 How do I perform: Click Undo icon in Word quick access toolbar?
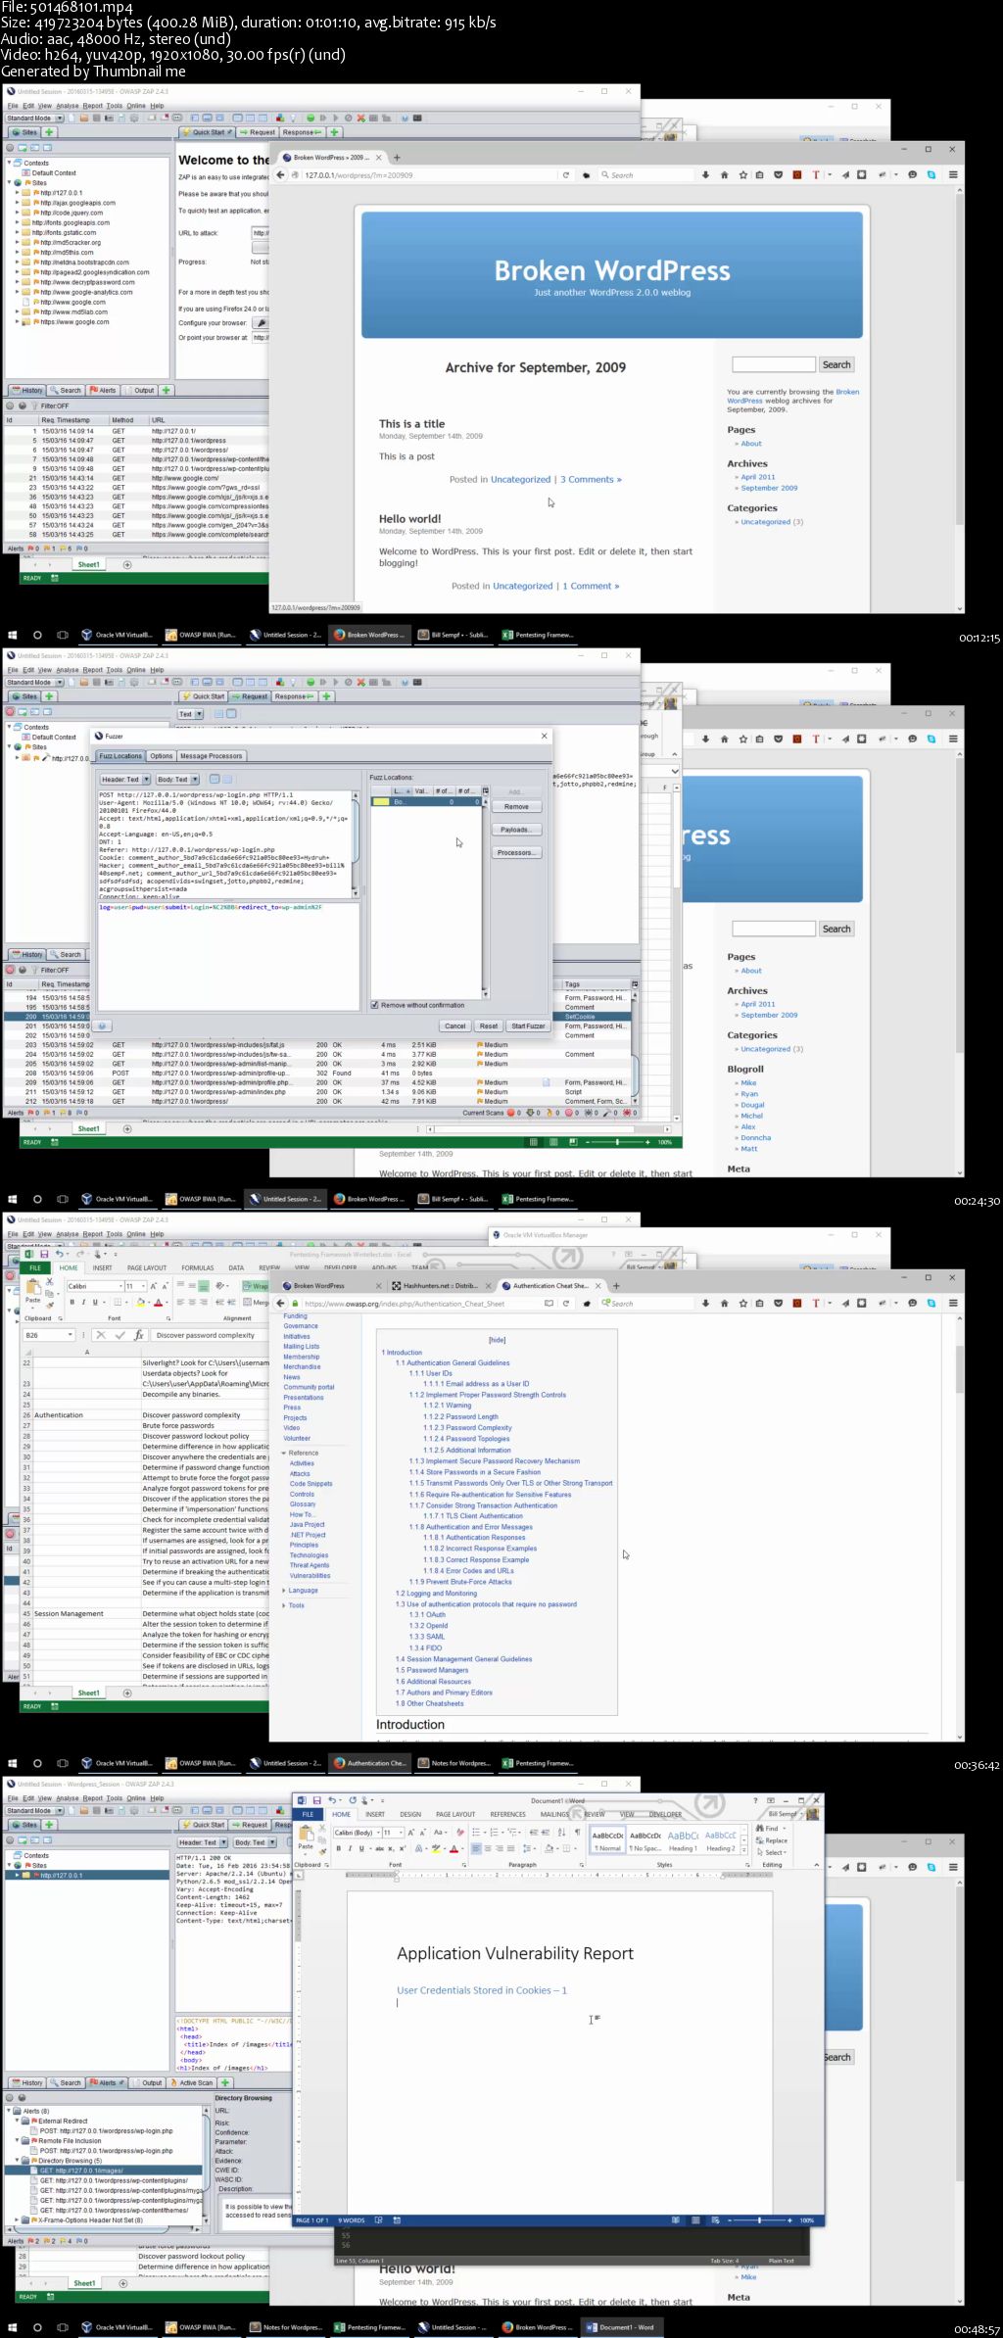[x=331, y=1800]
